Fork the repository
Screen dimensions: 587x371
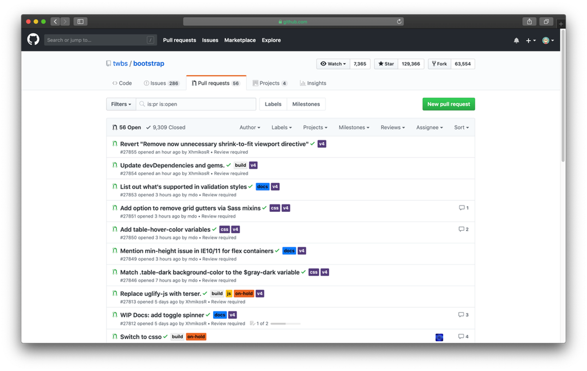point(440,64)
